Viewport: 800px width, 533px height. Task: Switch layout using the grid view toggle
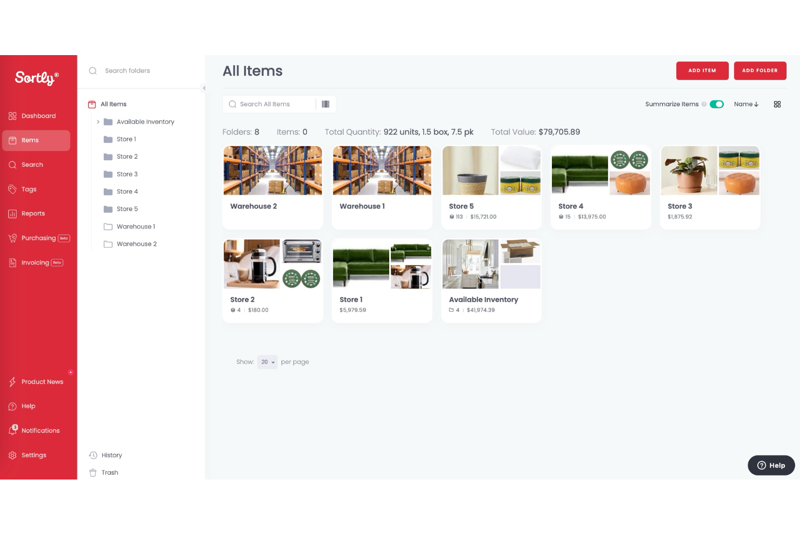click(777, 104)
